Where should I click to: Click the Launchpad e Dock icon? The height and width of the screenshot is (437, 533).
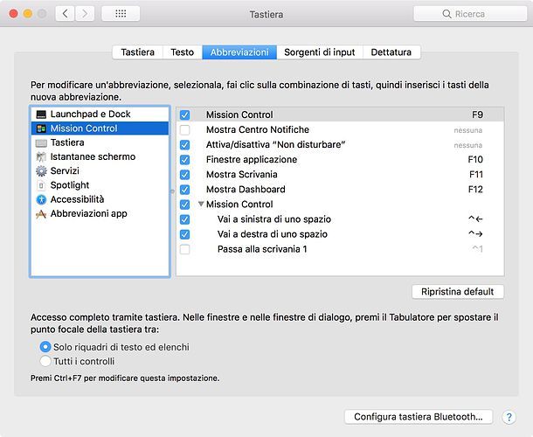pyautogui.click(x=41, y=114)
